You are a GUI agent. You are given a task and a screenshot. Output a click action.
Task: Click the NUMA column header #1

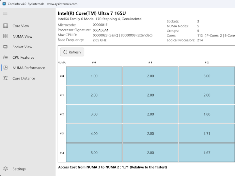(150, 62)
